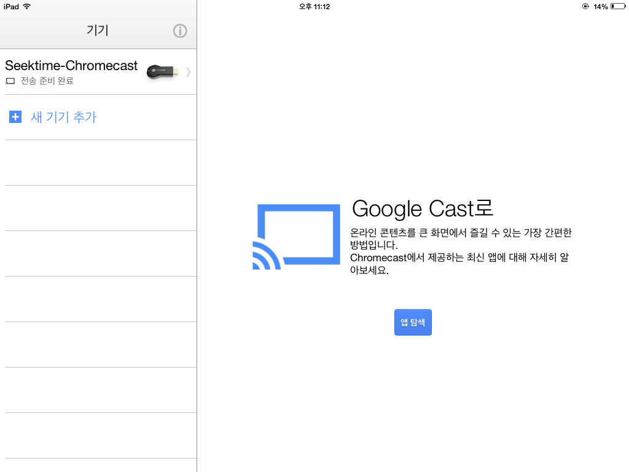Tap the battery icon in the status bar

[618, 6]
